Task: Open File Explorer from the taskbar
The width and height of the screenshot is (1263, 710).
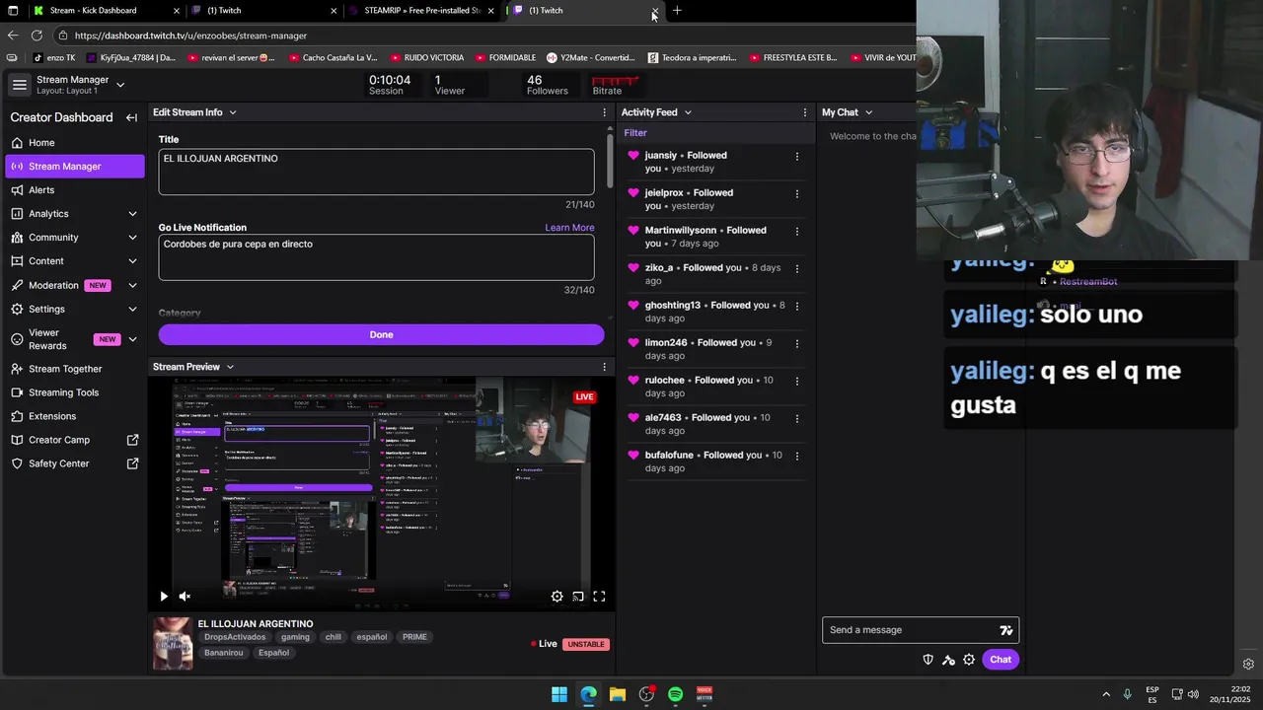Action: (617, 694)
